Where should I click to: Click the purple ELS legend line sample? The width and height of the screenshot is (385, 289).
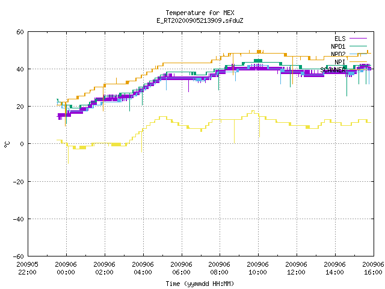(359, 39)
